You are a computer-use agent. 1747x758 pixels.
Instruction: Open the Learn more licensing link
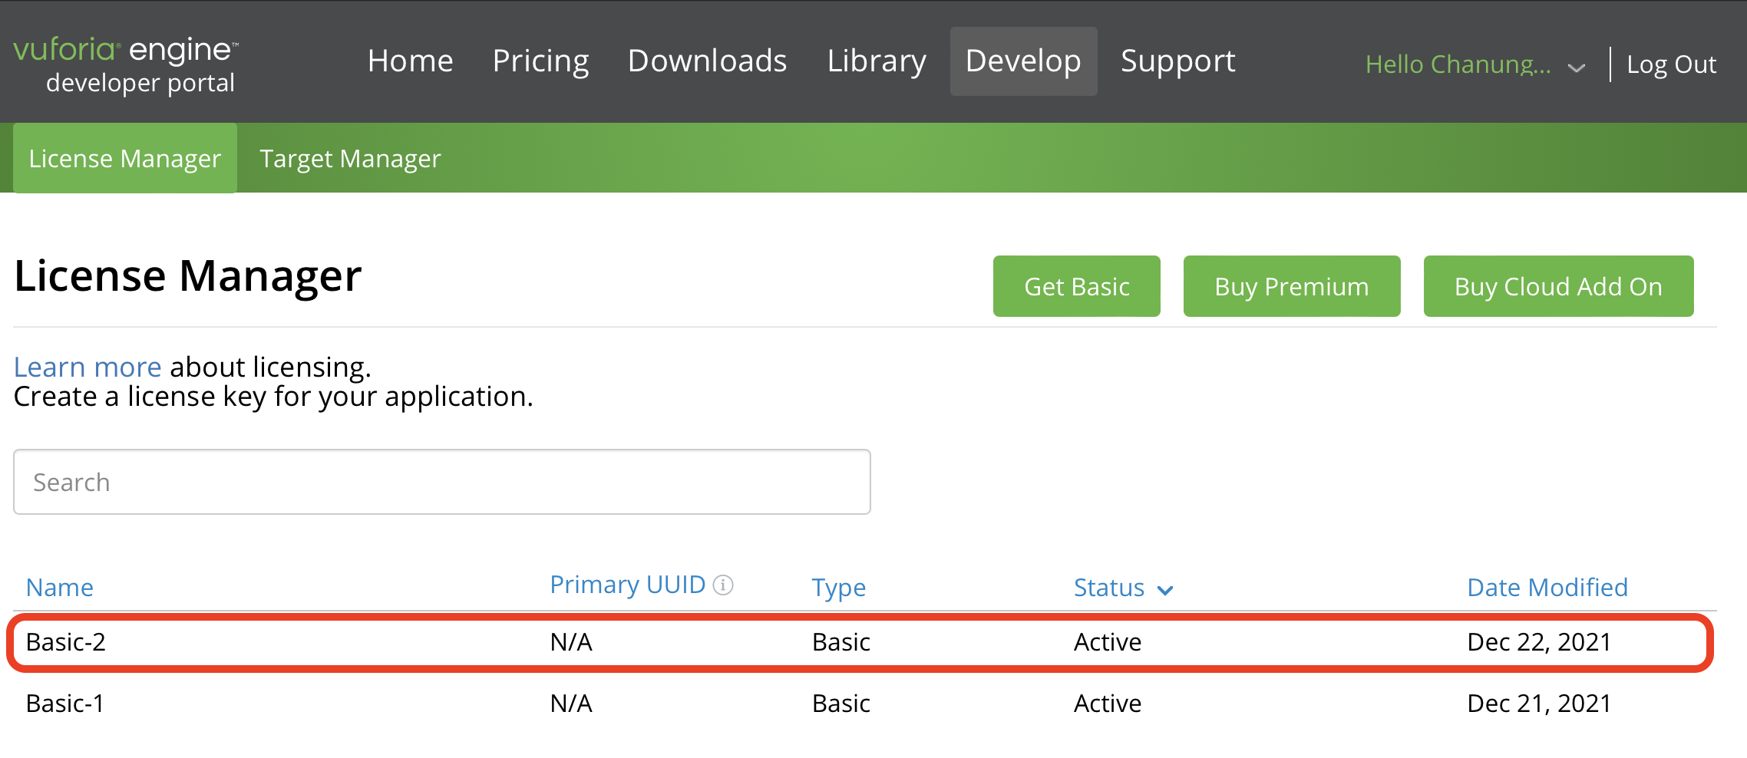(88, 367)
